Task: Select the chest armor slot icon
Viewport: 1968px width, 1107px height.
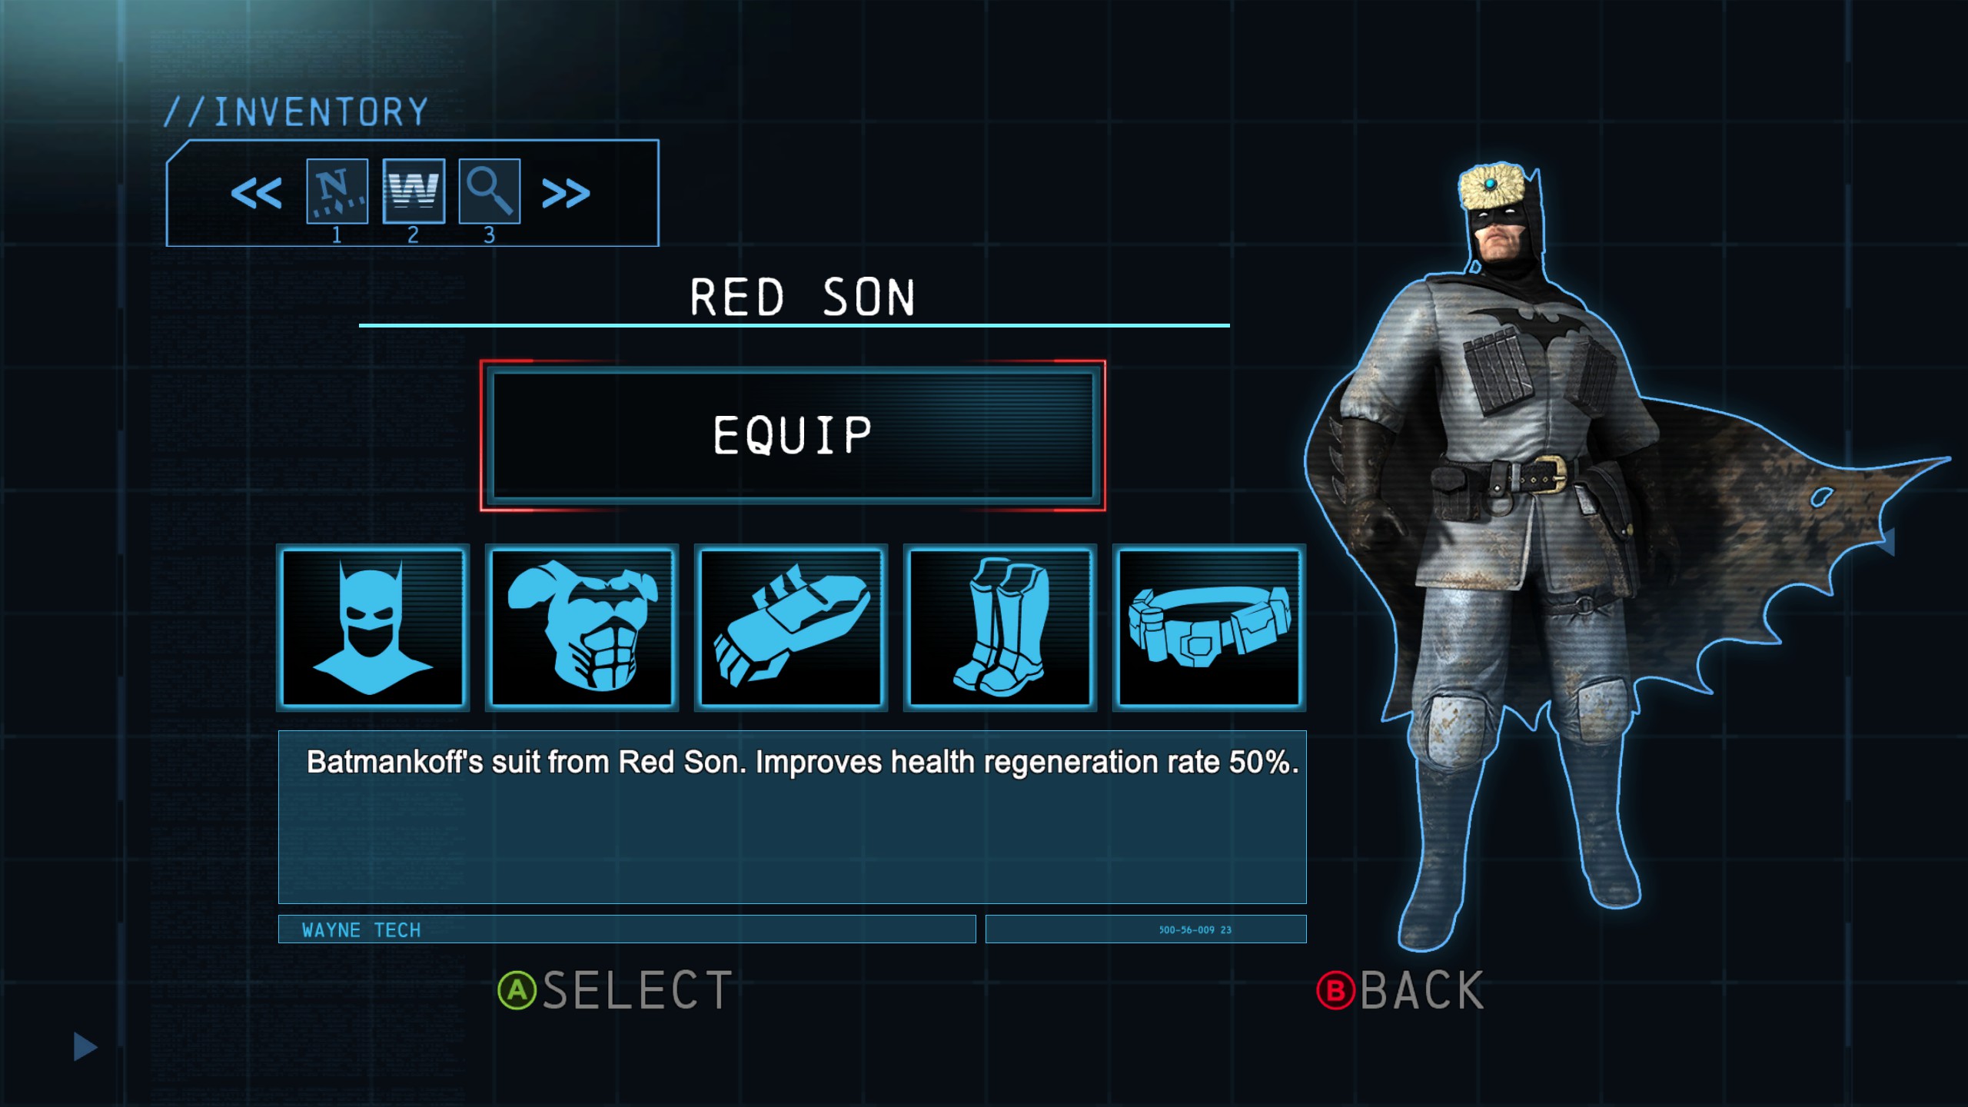Action: (x=582, y=627)
